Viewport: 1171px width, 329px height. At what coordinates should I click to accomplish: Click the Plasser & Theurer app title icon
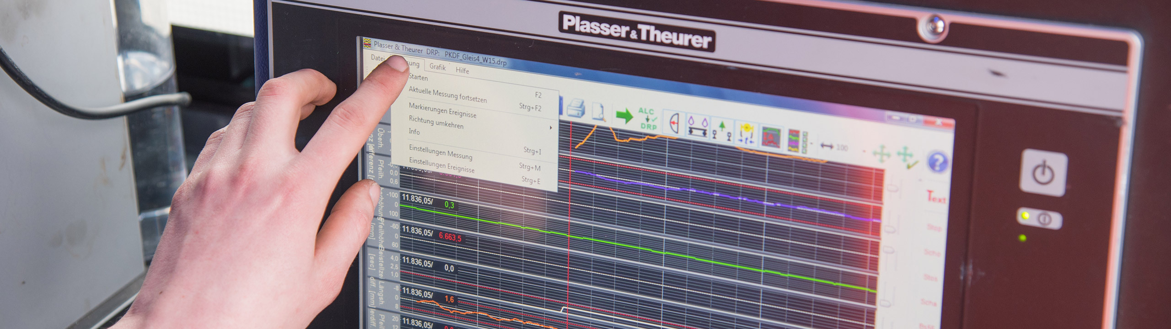click(367, 43)
